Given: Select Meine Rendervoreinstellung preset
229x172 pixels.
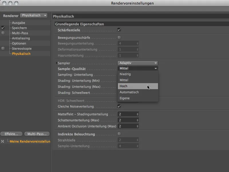Looking at the screenshot, I should coord(30,141).
